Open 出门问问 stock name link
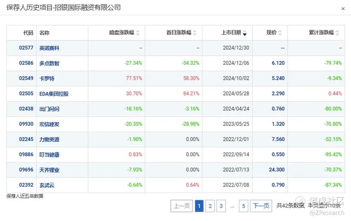This screenshot has height=221, width=351. tap(49, 109)
